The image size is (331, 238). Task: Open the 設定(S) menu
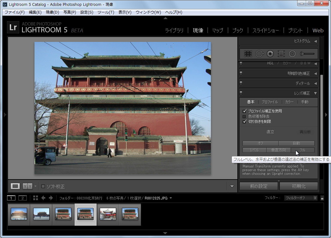[87, 12]
